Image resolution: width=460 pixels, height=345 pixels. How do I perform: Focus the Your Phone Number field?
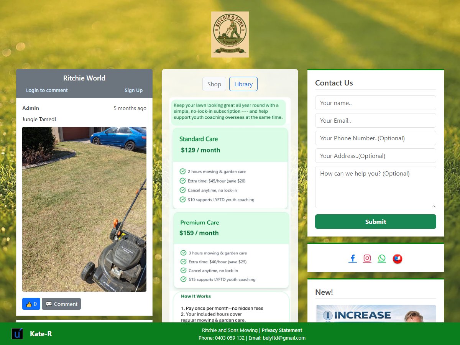pyautogui.click(x=376, y=138)
